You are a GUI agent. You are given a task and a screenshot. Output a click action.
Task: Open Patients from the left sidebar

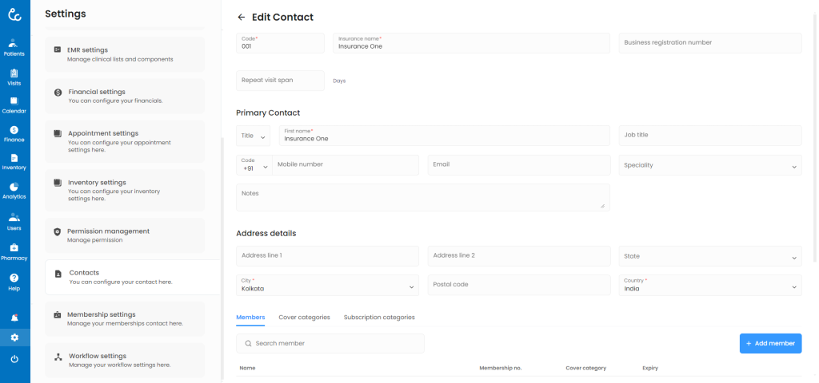pos(14,47)
